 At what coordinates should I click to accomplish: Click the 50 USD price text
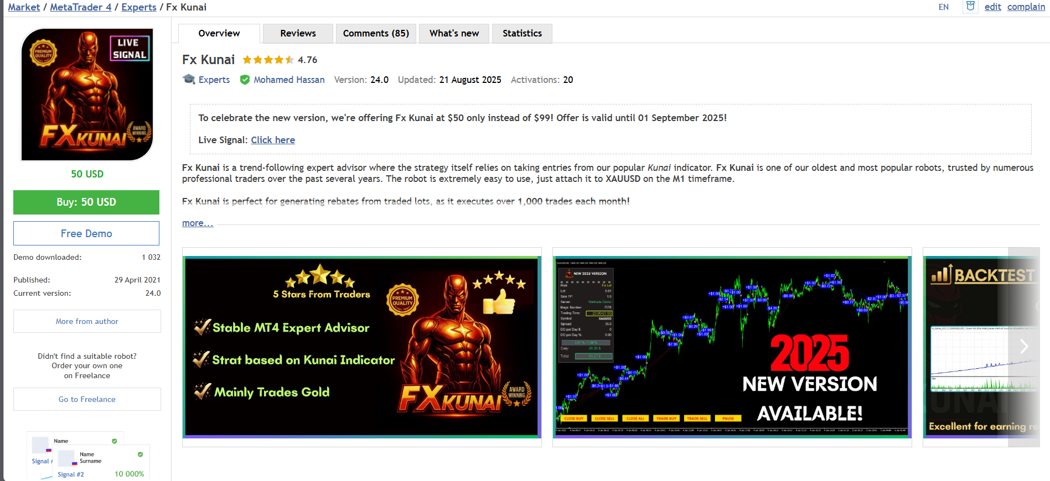coord(87,174)
